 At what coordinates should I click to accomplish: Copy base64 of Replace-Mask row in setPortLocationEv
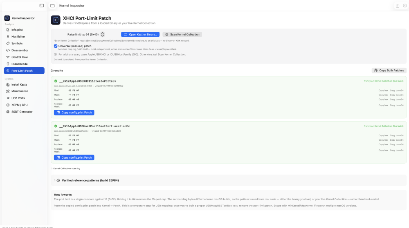coord(396,150)
